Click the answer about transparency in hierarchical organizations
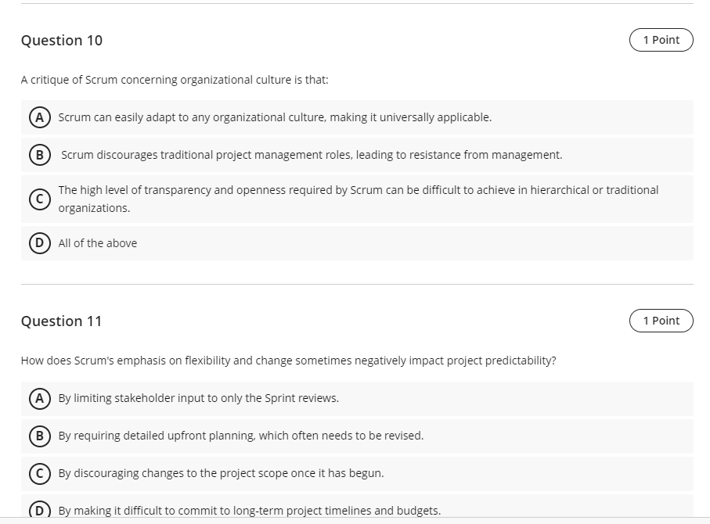710x524 pixels. [357, 198]
